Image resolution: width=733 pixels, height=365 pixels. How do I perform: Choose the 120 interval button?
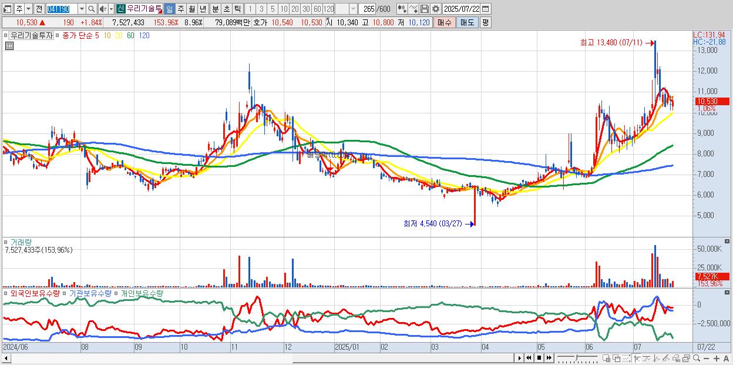[329, 9]
